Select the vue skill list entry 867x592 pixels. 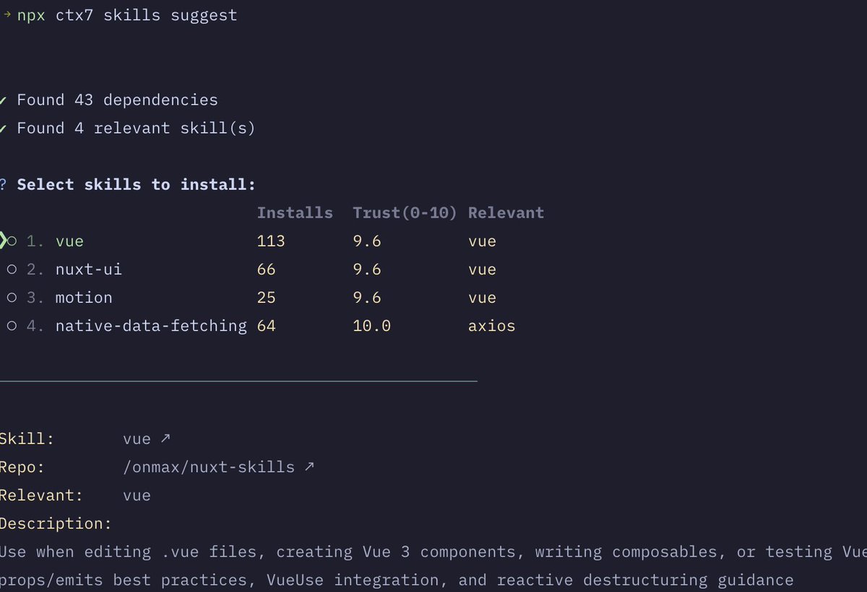pos(69,241)
